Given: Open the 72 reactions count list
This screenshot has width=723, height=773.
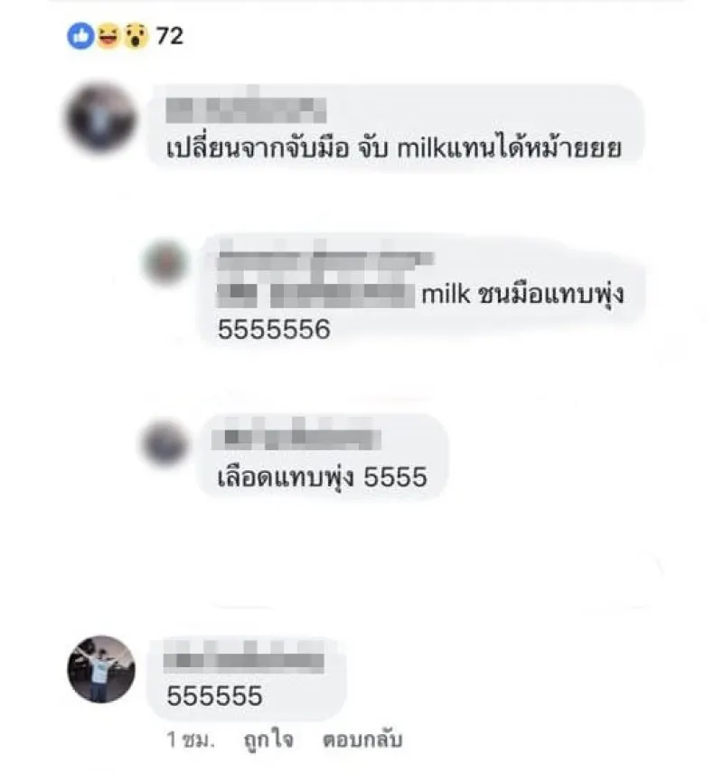Looking at the screenshot, I should [170, 36].
